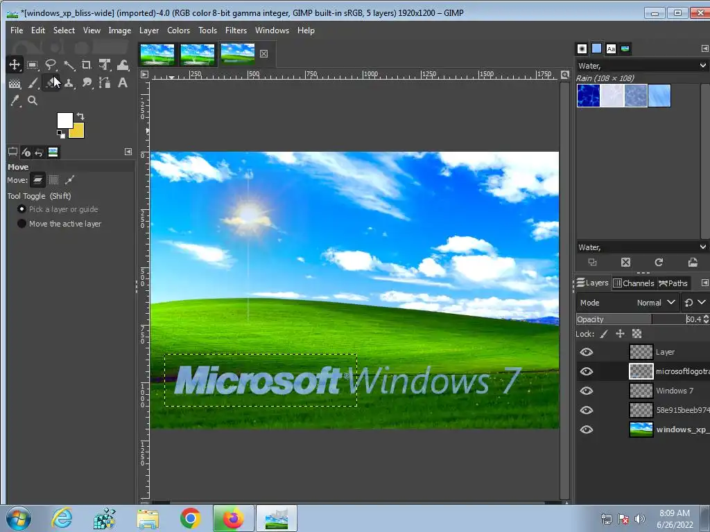Open the pattern tag filter dropdown at top

point(702,66)
